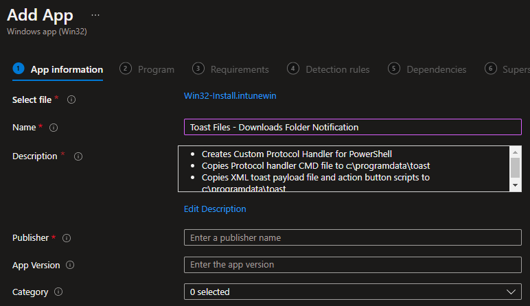530x306 pixels.
Task: Click info icon beside Publisher label
Action: click(67, 238)
